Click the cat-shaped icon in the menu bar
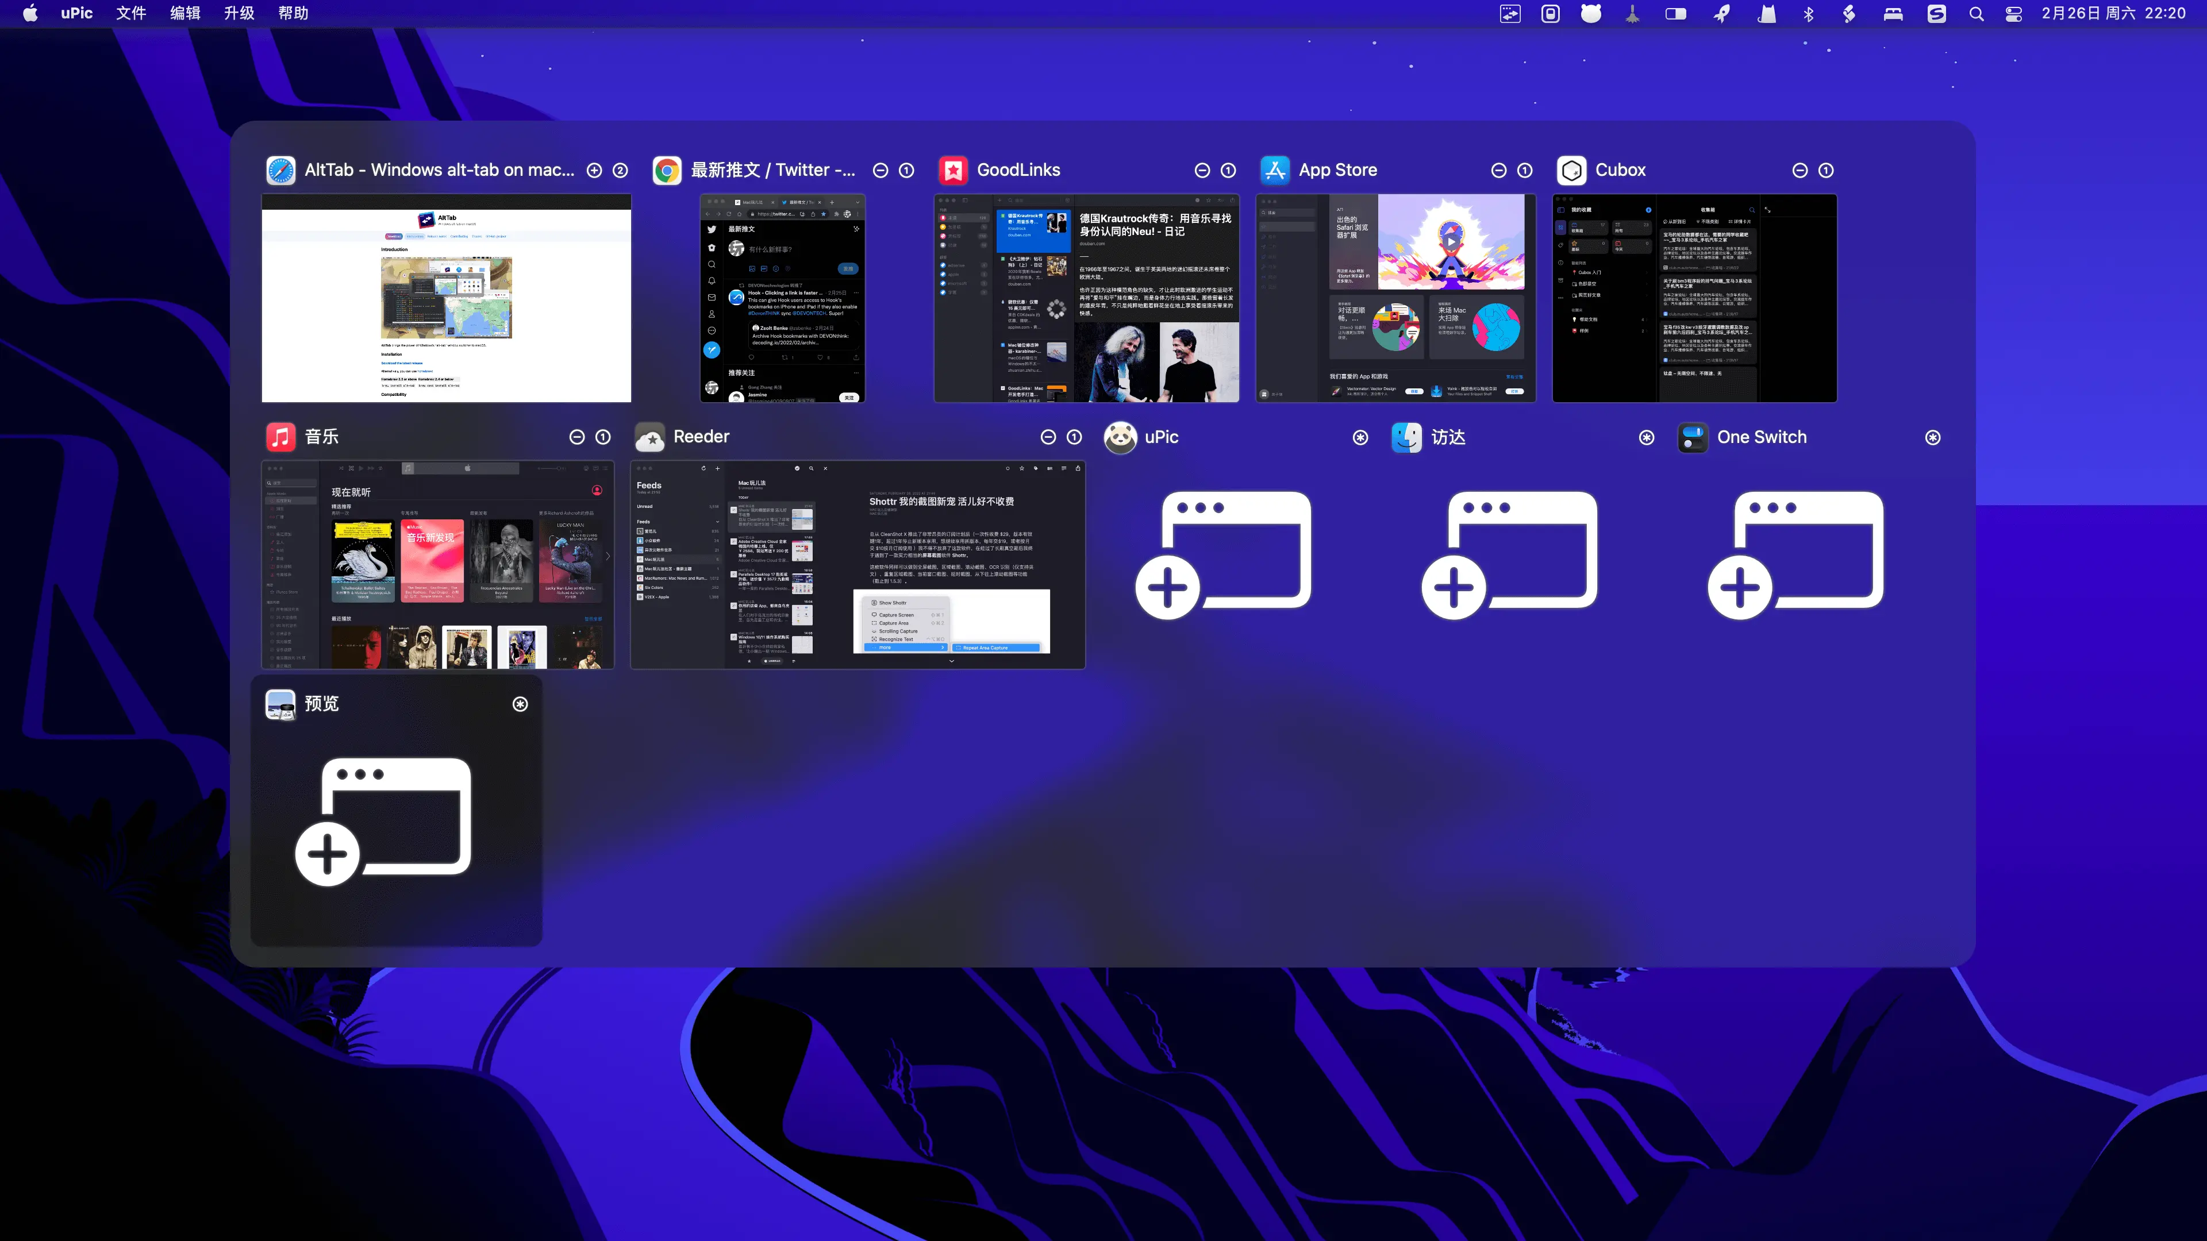Viewport: 2207px width, 1241px height. [1767, 14]
